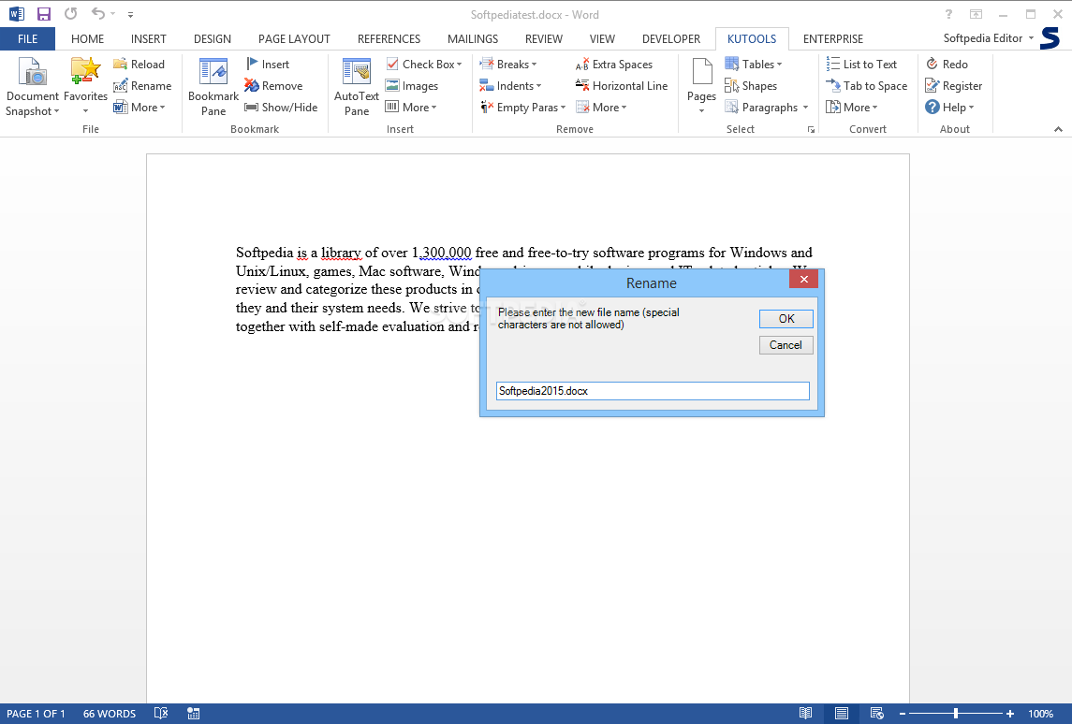Switch to the DEVELOPER tab
The width and height of the screenshot is (1072, 724).
pos(670,39)
